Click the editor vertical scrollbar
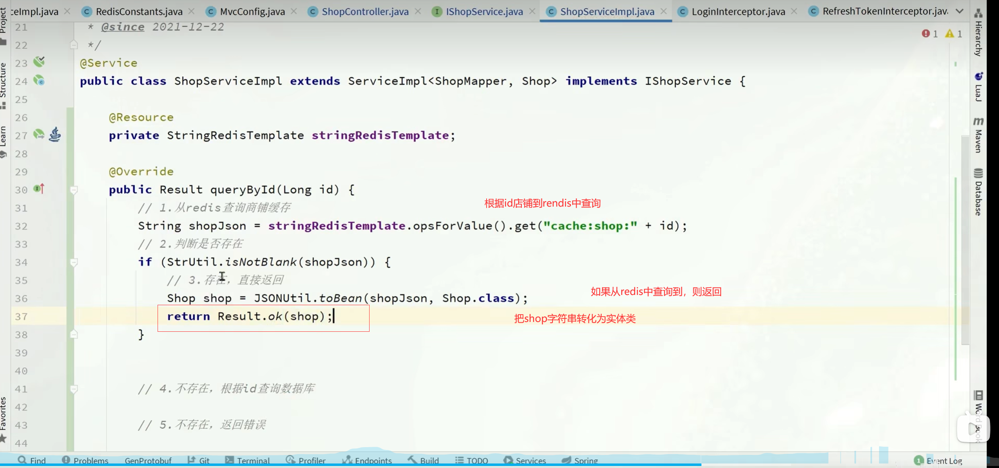 coord(965,239)
